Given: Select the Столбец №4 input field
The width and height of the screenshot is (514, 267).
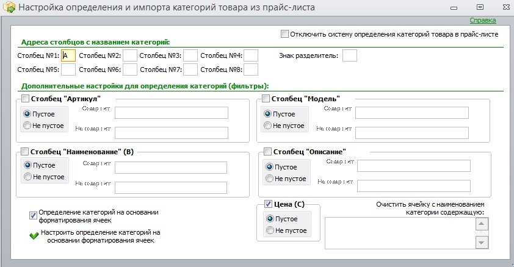Looking at the screenshot, I should click(x=251, y=55).
